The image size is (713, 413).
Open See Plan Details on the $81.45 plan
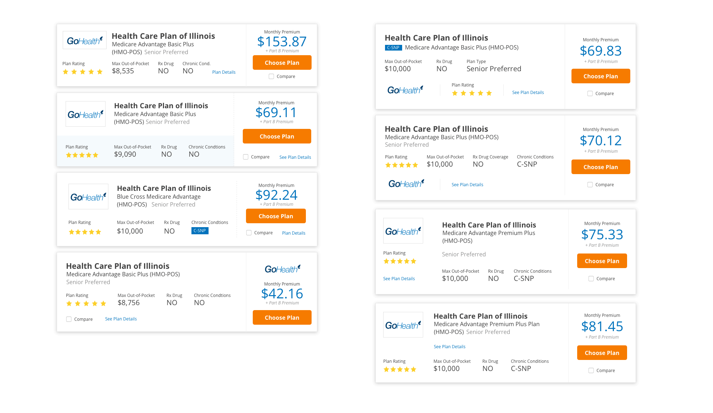(449, 347)
